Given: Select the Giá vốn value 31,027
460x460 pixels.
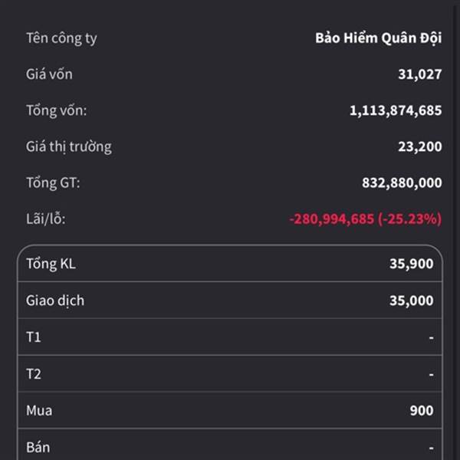Looking at the screenshot, I should pyautogui.click(x=420, y=74).
